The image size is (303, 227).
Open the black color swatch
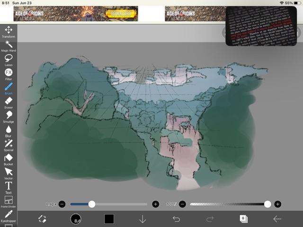pos(109,219)
